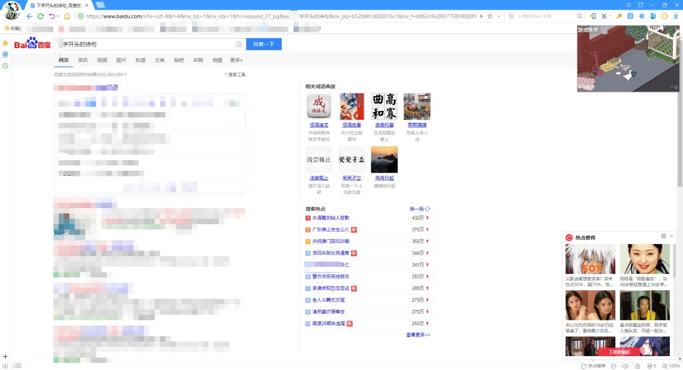
Task: Click the 热点推荐 panel scrollbar
Action: (674, 261)
